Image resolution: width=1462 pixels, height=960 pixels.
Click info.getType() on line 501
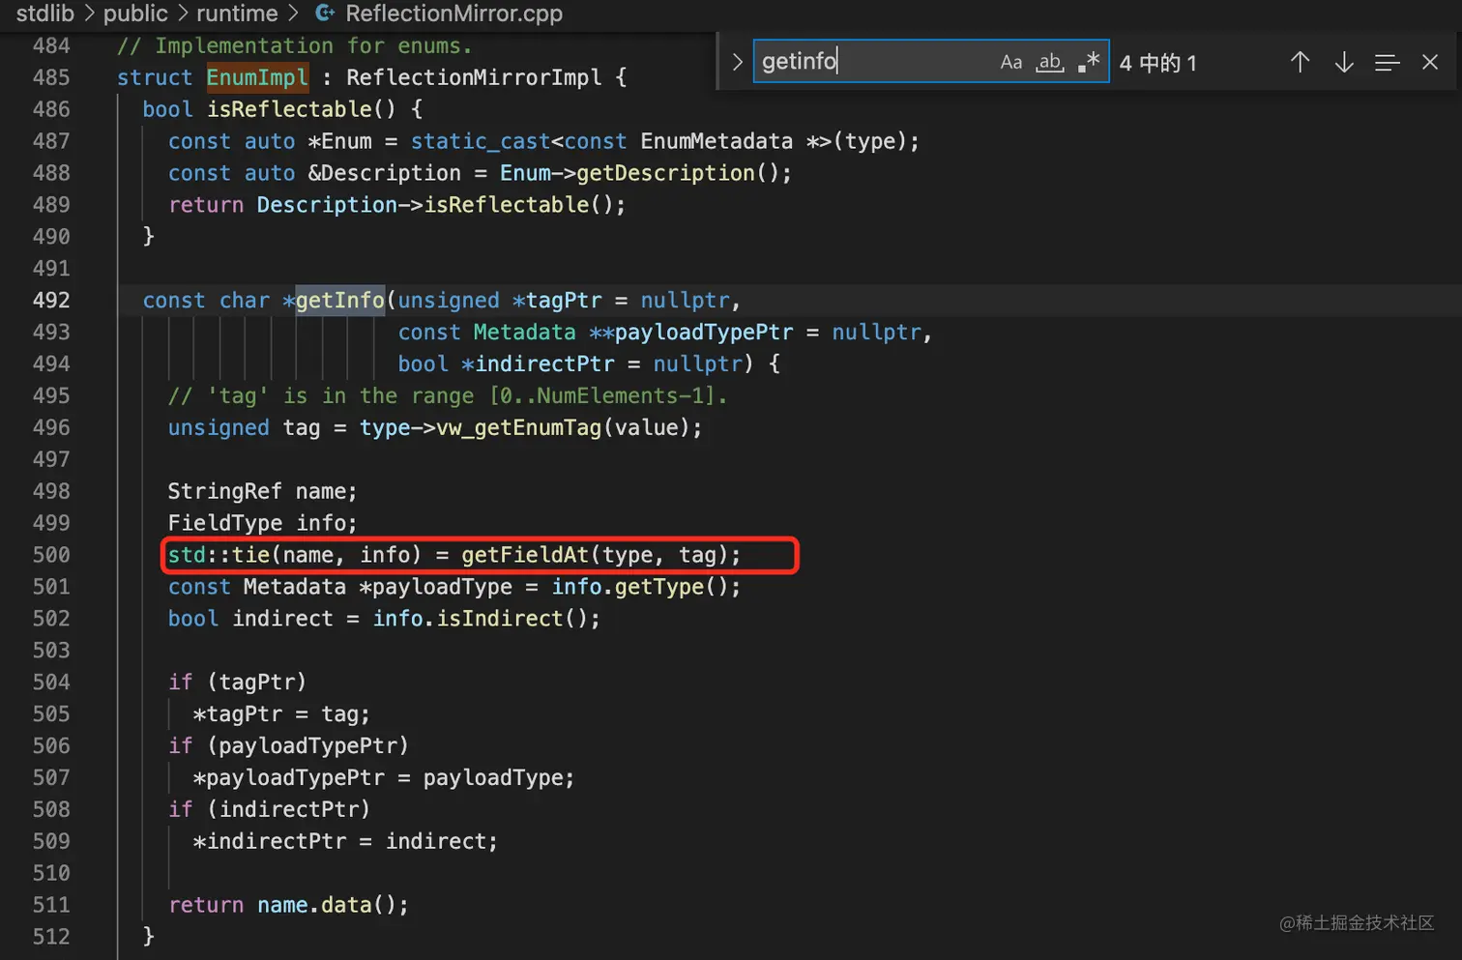(x=646, y=586)
